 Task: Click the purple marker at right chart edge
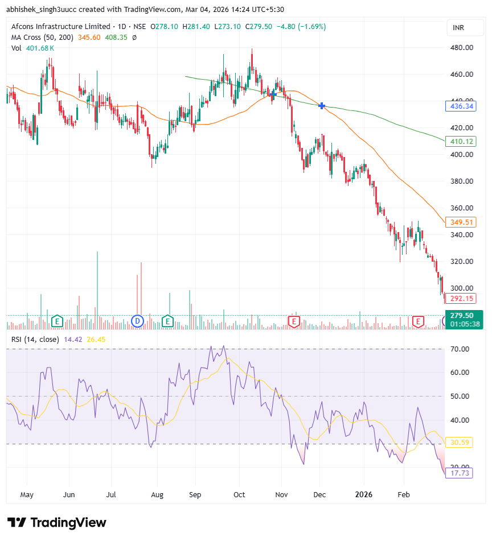coord(444,322)
